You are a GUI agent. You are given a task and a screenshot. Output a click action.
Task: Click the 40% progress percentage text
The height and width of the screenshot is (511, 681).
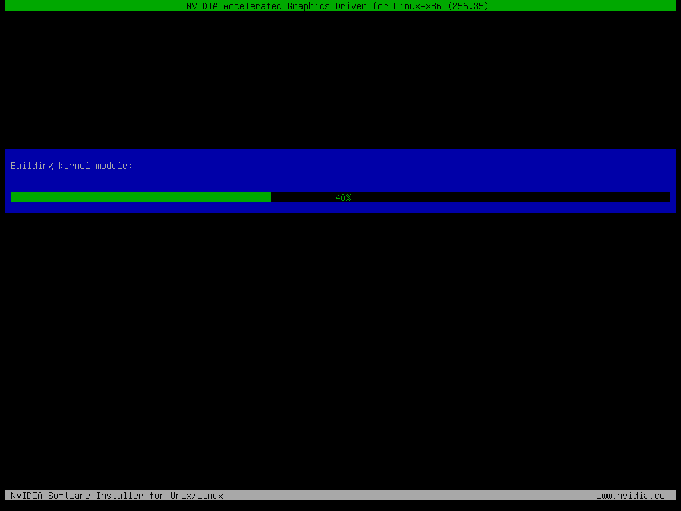[x=343, y=198]
